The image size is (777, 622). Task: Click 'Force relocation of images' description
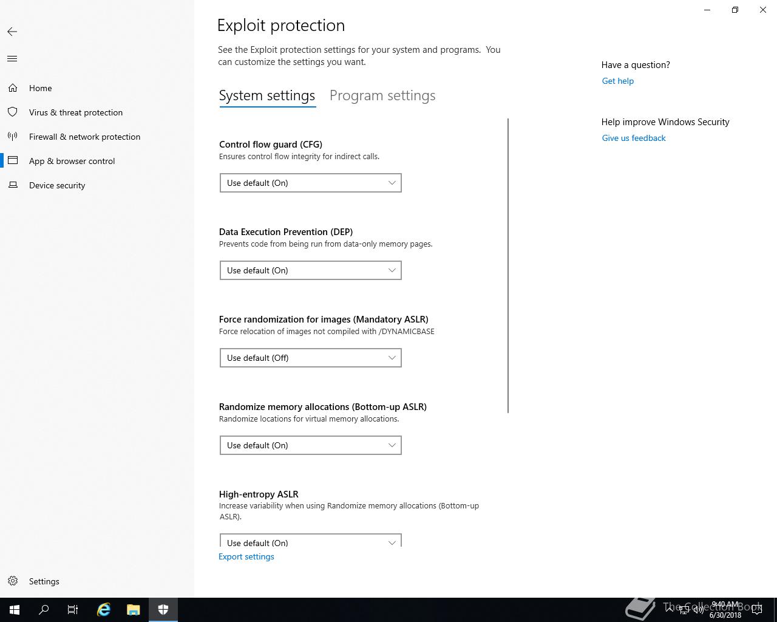coord(327,332)
